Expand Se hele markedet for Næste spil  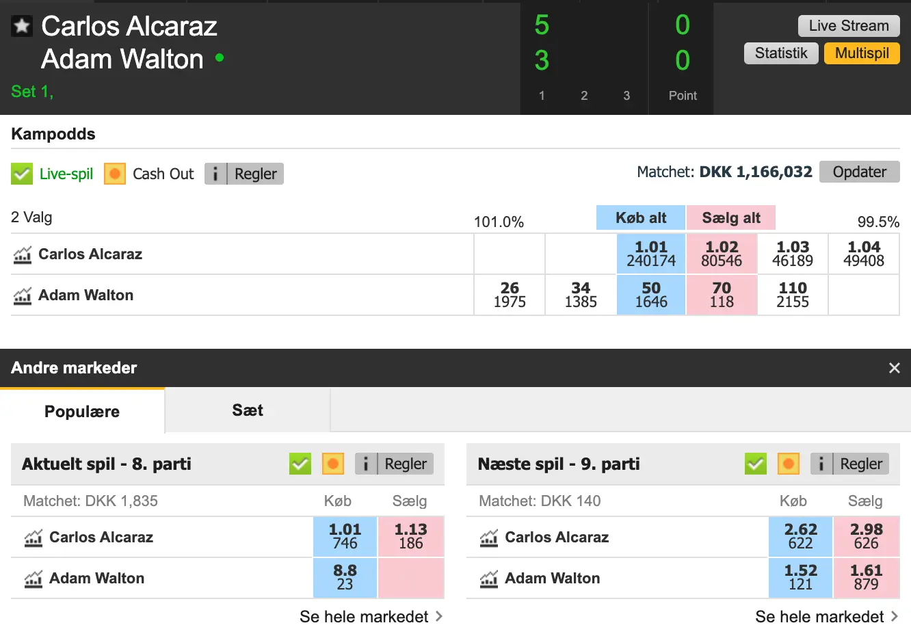820,616
